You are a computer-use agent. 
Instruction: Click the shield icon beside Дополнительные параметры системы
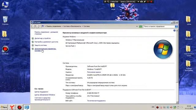(x=33, y=49)
